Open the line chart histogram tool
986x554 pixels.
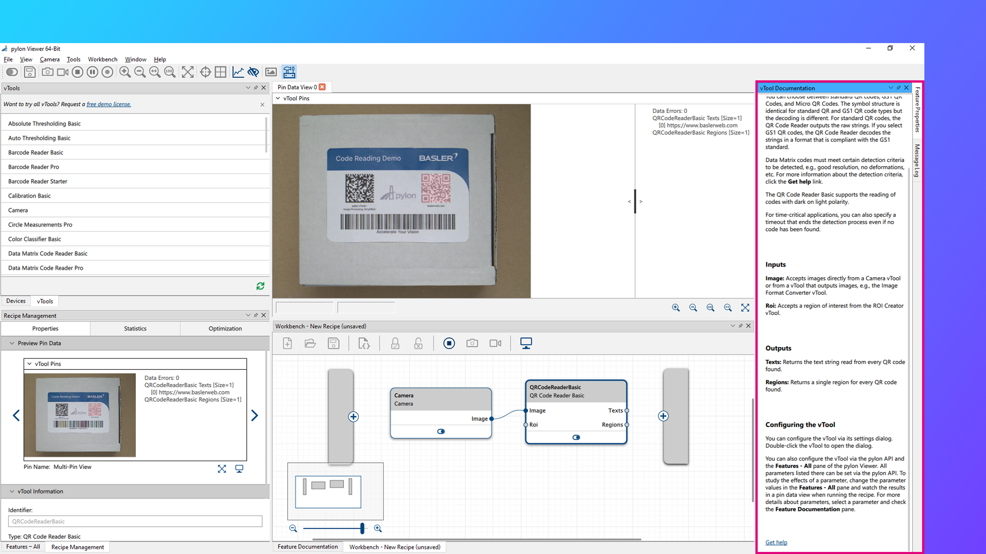pyautogui.click(x=238, y=72)
